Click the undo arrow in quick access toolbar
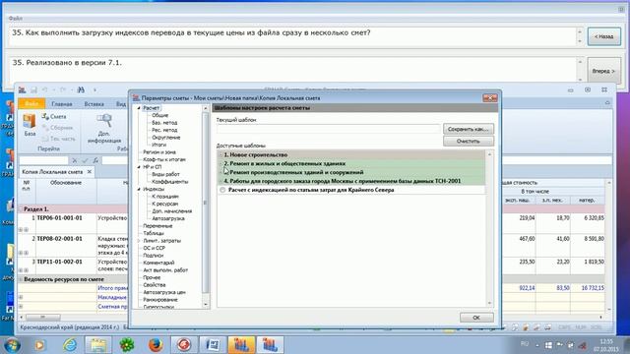Screen dimensions: 630x354 pyautogui.click(x=45, y=89)
